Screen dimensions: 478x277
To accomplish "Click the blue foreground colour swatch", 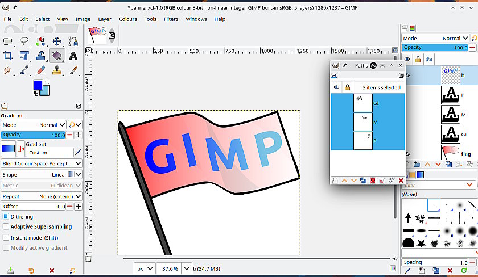I will pos(38,85).
